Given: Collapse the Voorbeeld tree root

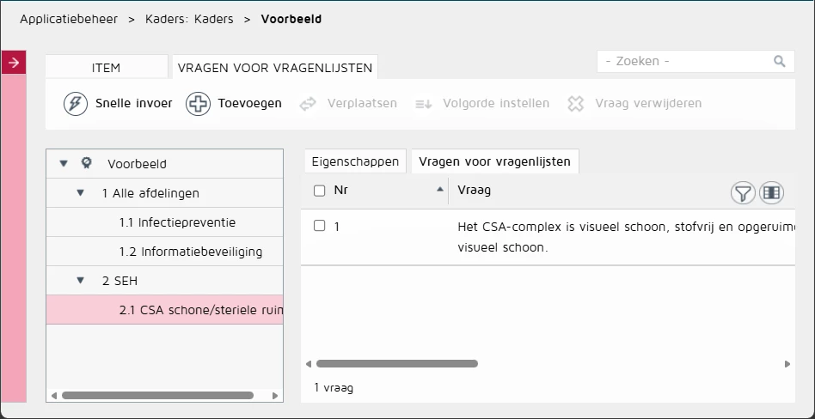Looking at the screenshot, I should tap(64, 163).
